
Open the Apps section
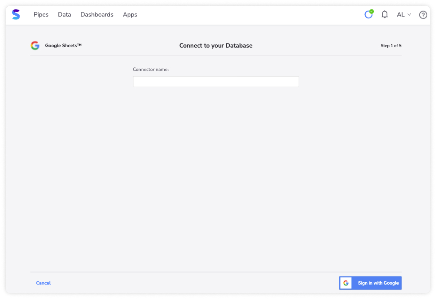[130, 14]
